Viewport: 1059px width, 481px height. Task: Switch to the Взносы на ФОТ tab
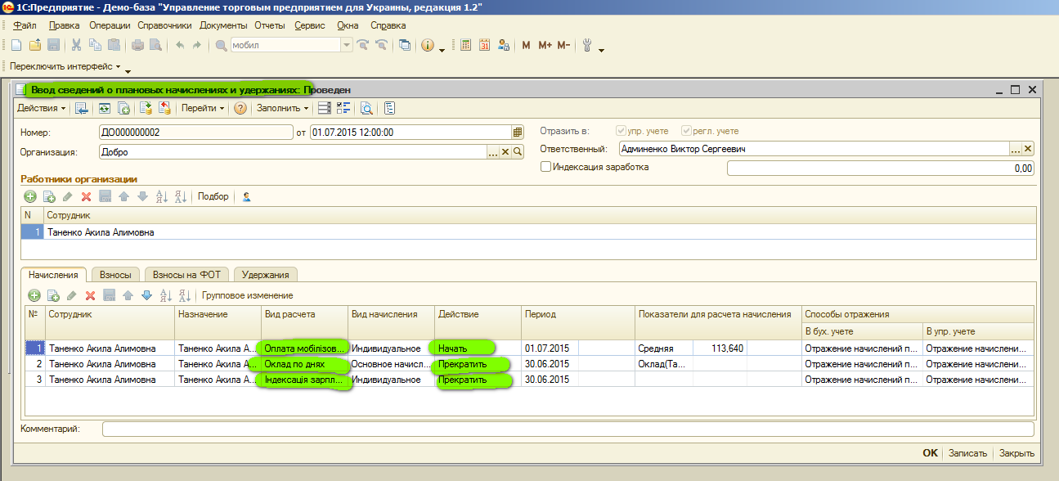click(187, 275)
